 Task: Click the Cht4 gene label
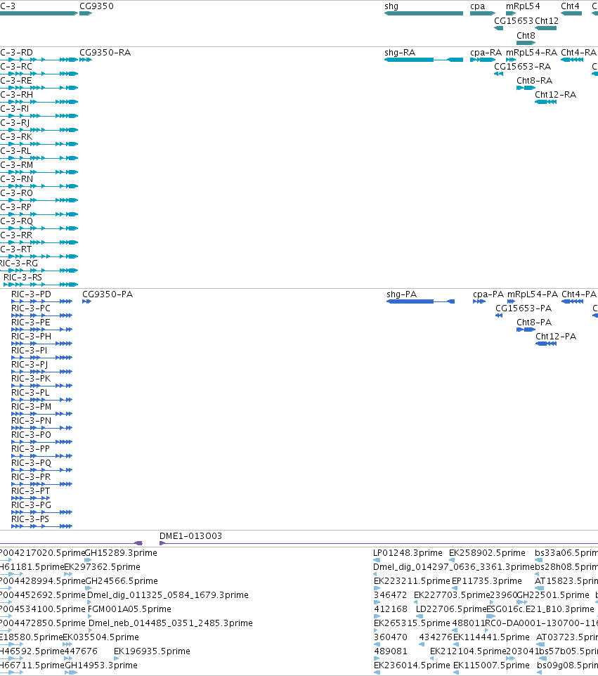tap(570, 6)
